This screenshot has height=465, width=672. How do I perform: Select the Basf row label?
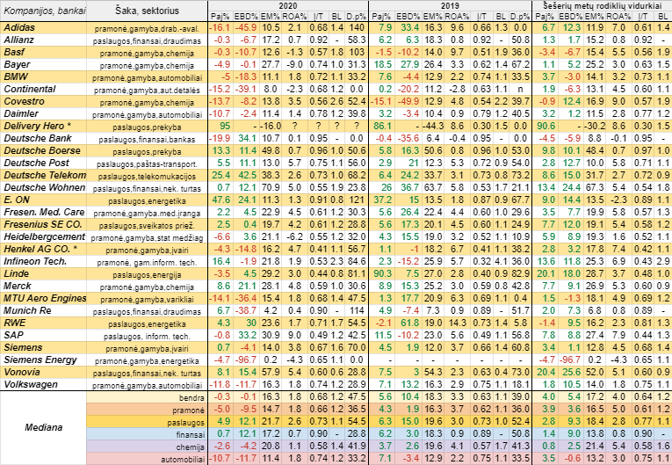pos(44,53)
